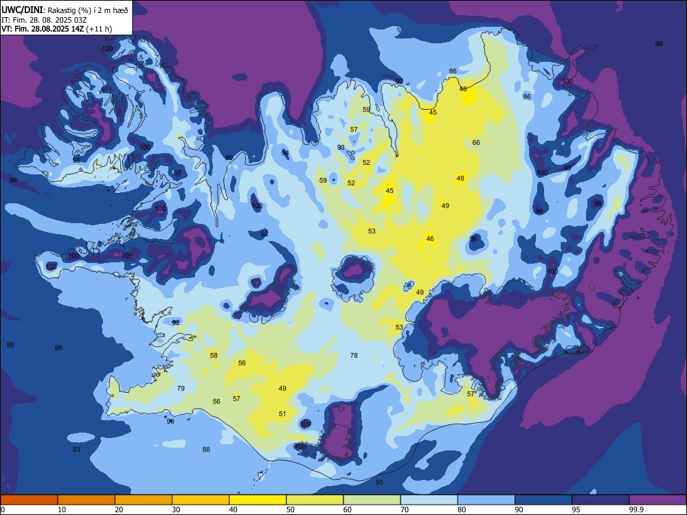The width and height of the screenshot is (687, 515).
Task: Click the 0–10 dark orange legend swatch
Action: click(29, 500)
